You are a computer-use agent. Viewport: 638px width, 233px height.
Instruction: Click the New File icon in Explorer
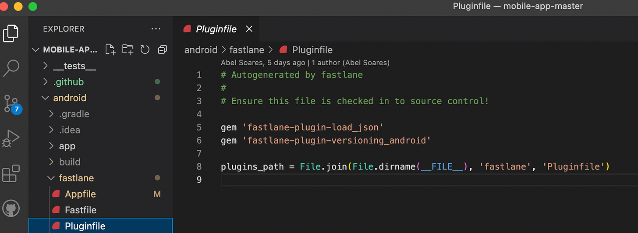pos(110,49)
